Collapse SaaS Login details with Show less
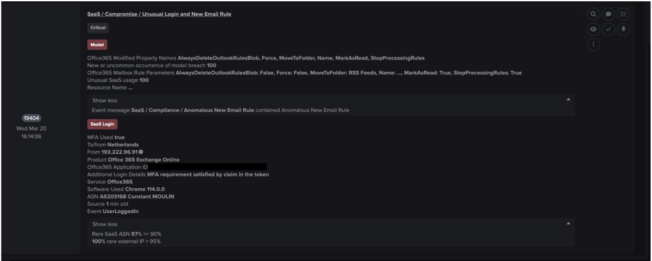 tap(105, 224)
